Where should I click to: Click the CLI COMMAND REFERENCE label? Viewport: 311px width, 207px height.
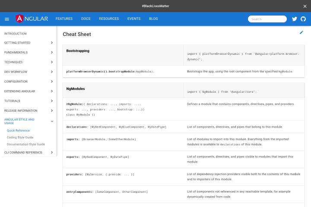(23, 153)
